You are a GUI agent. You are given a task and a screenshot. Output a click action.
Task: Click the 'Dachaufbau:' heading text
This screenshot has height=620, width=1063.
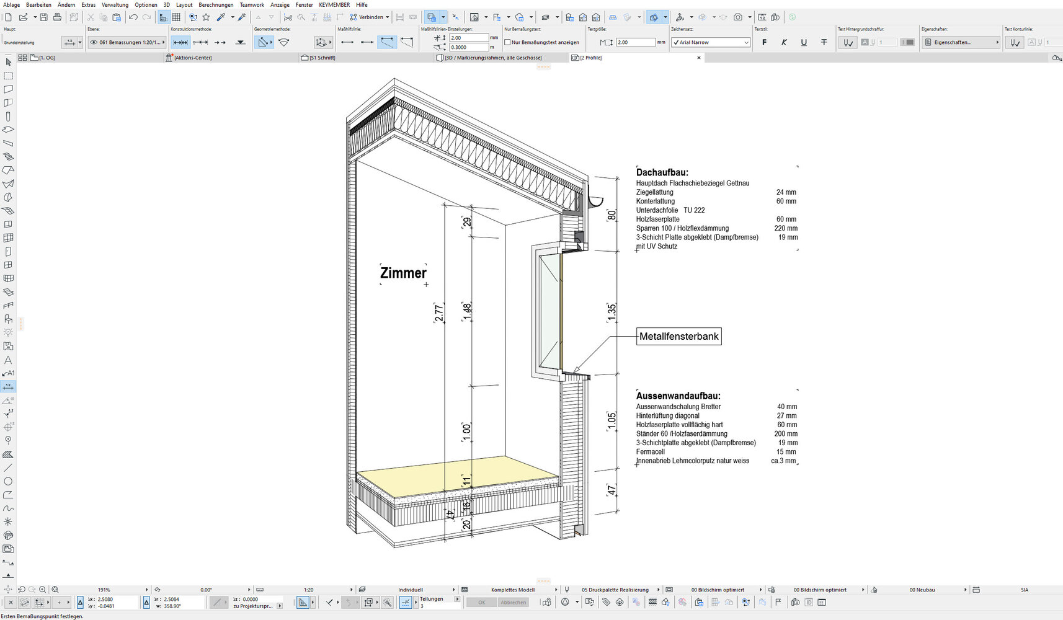(662, 172)
